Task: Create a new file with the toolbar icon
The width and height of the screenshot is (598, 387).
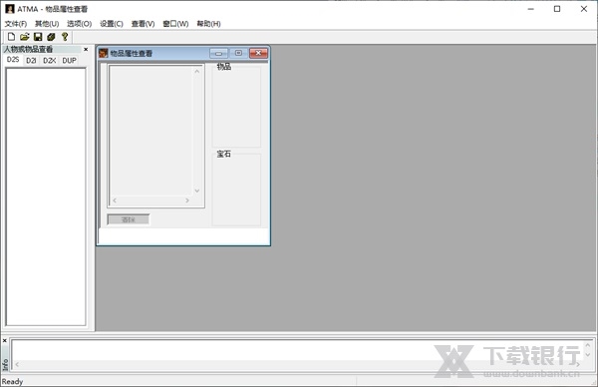Action: 11,37
